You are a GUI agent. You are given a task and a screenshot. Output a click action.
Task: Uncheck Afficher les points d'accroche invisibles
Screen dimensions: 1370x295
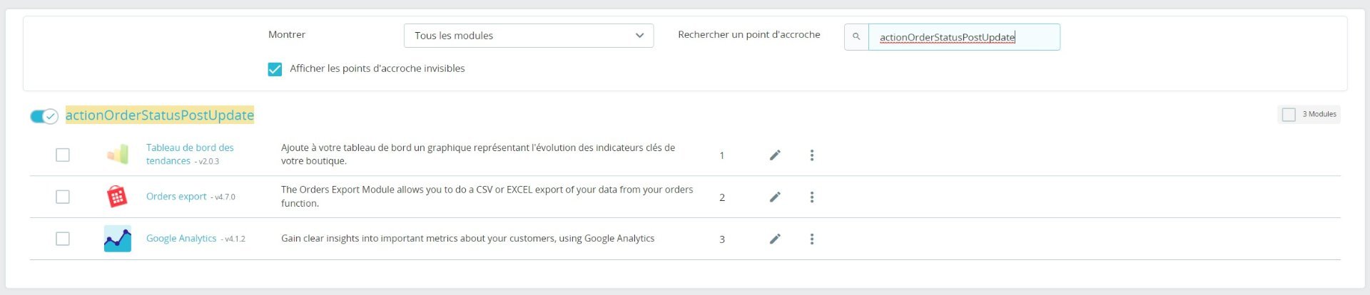(275, 69)
